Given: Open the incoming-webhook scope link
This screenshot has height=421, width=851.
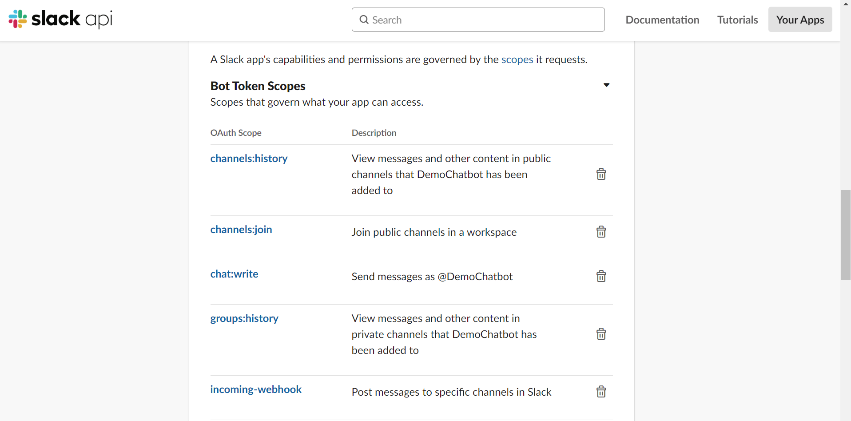Looking at the screenshot, I should [256, 389].
